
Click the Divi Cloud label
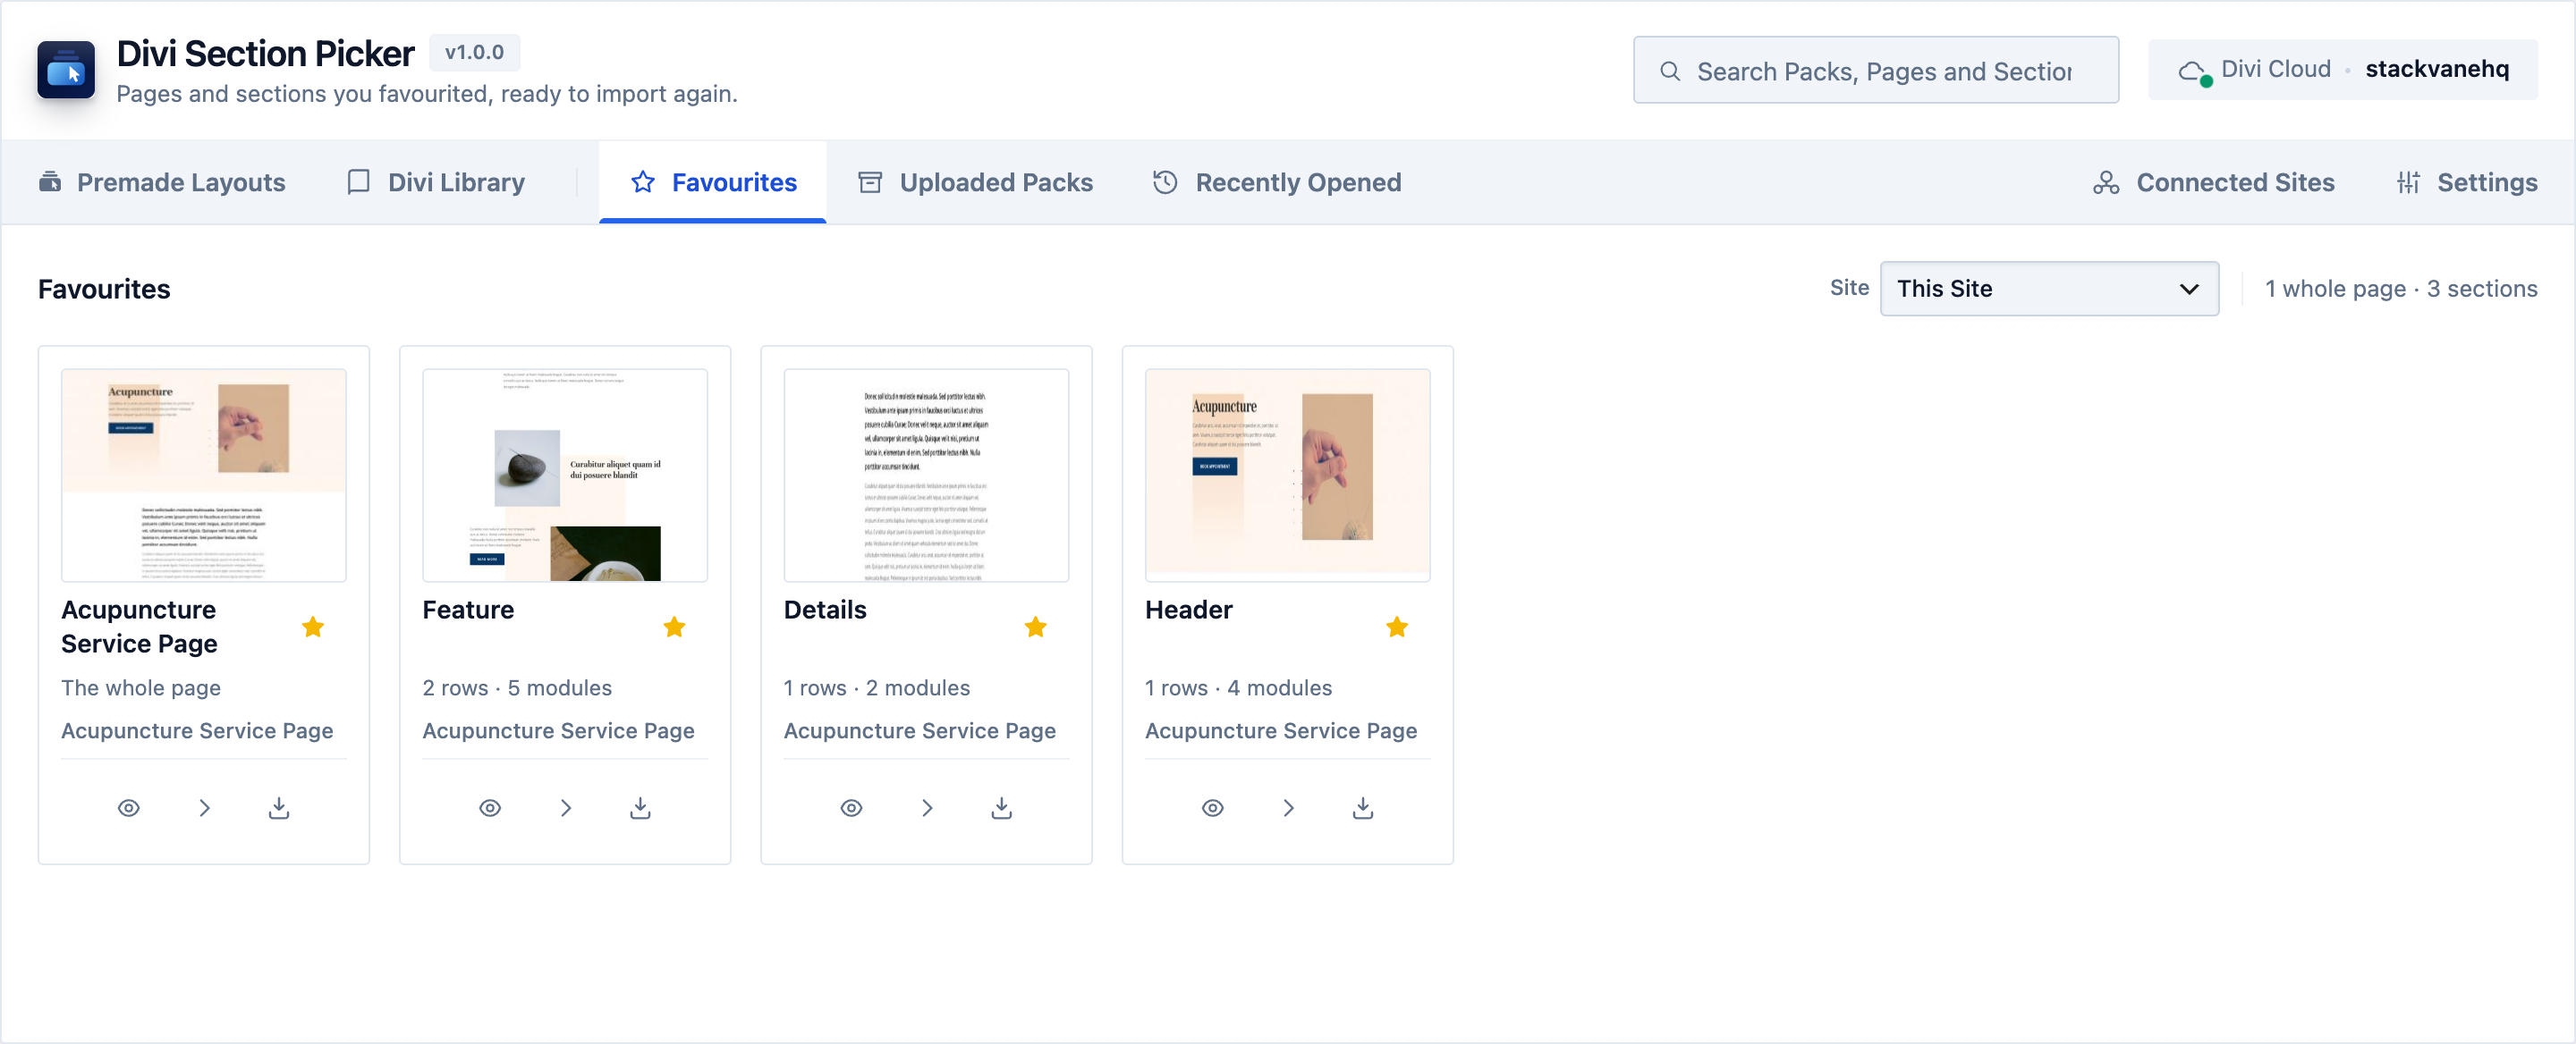click(2275, 69)
